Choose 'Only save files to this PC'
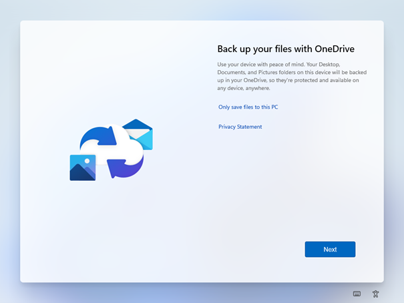Screen dimensions: 404x303 [x=248, y=107]
